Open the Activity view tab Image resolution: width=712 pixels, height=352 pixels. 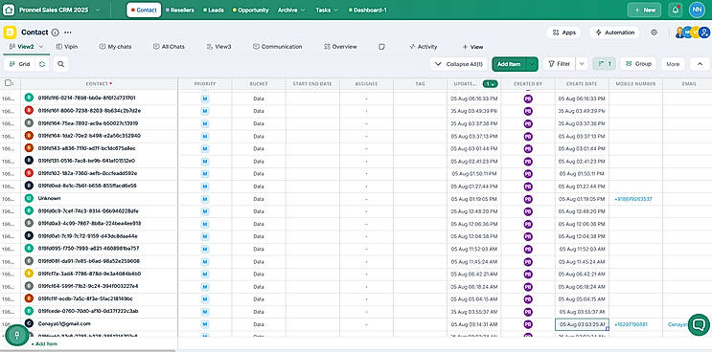(424, 47)
